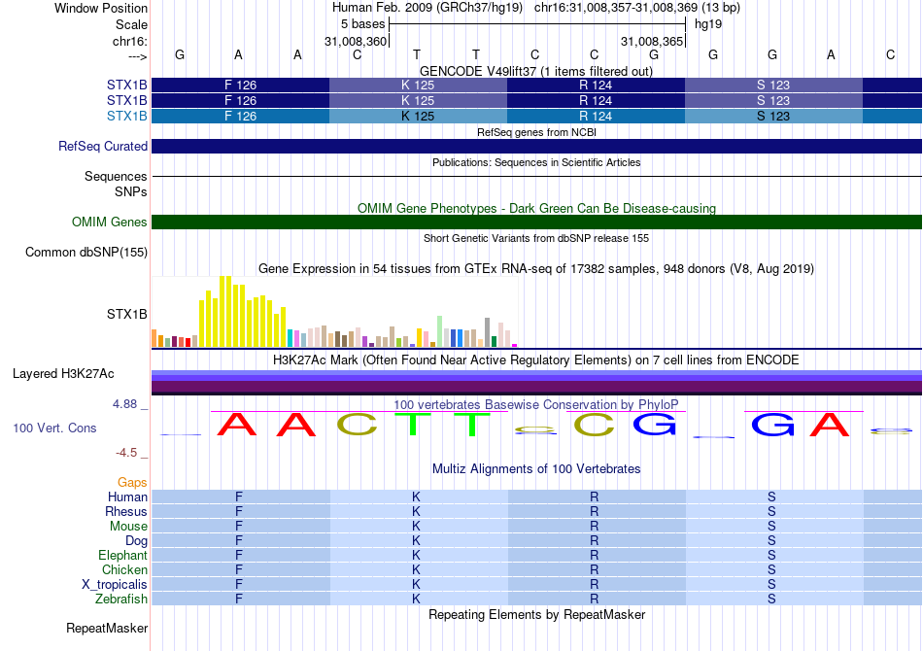Select the Publications: Sequences in Scientific Articles title

point(536,162)
